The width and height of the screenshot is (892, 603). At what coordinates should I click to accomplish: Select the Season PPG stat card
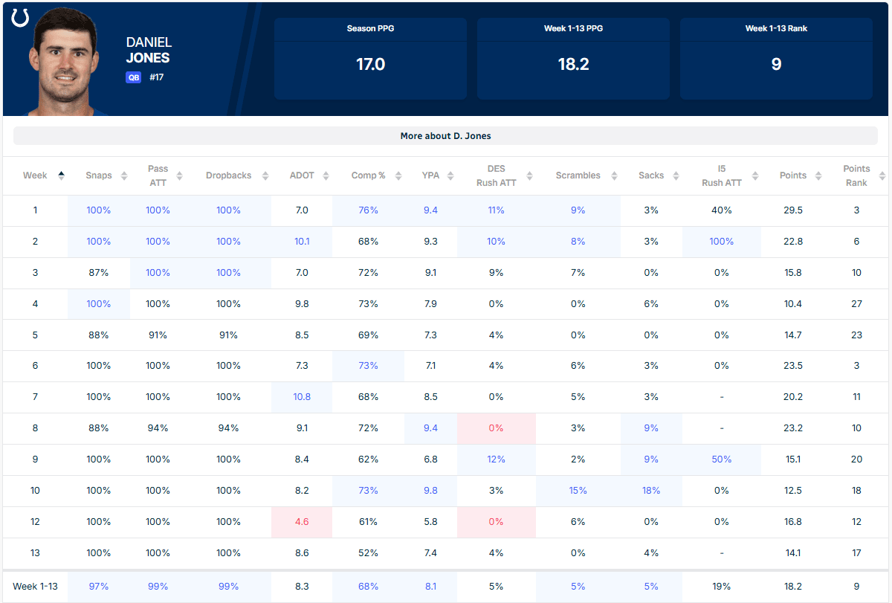click(370, 59)
